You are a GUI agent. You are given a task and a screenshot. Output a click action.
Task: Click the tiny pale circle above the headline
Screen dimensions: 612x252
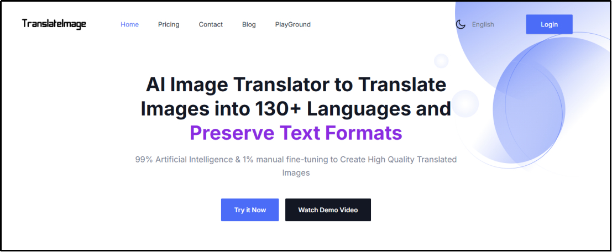click(x=441, y=60)
